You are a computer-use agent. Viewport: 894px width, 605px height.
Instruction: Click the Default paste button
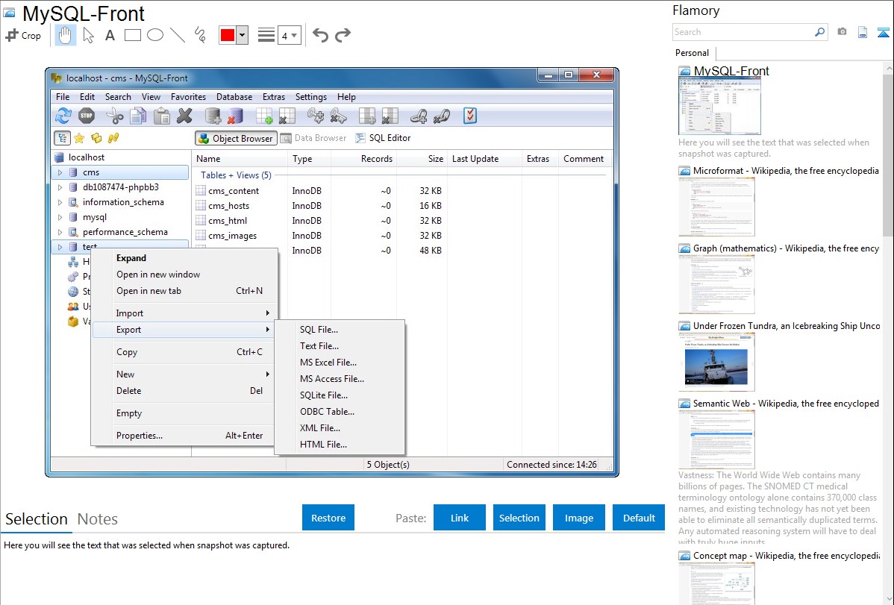pyautogui.click(x=639, y=518)
